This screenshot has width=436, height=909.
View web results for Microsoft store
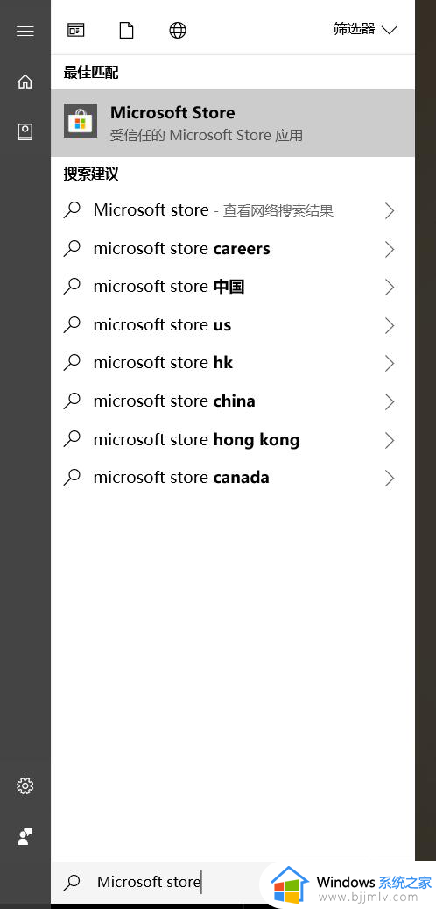[x=233, y=210]
